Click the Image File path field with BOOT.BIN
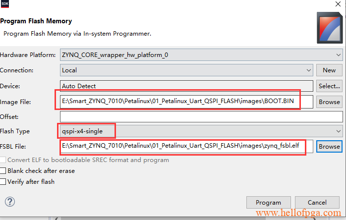The image size is (346, 220). [186, 102]
